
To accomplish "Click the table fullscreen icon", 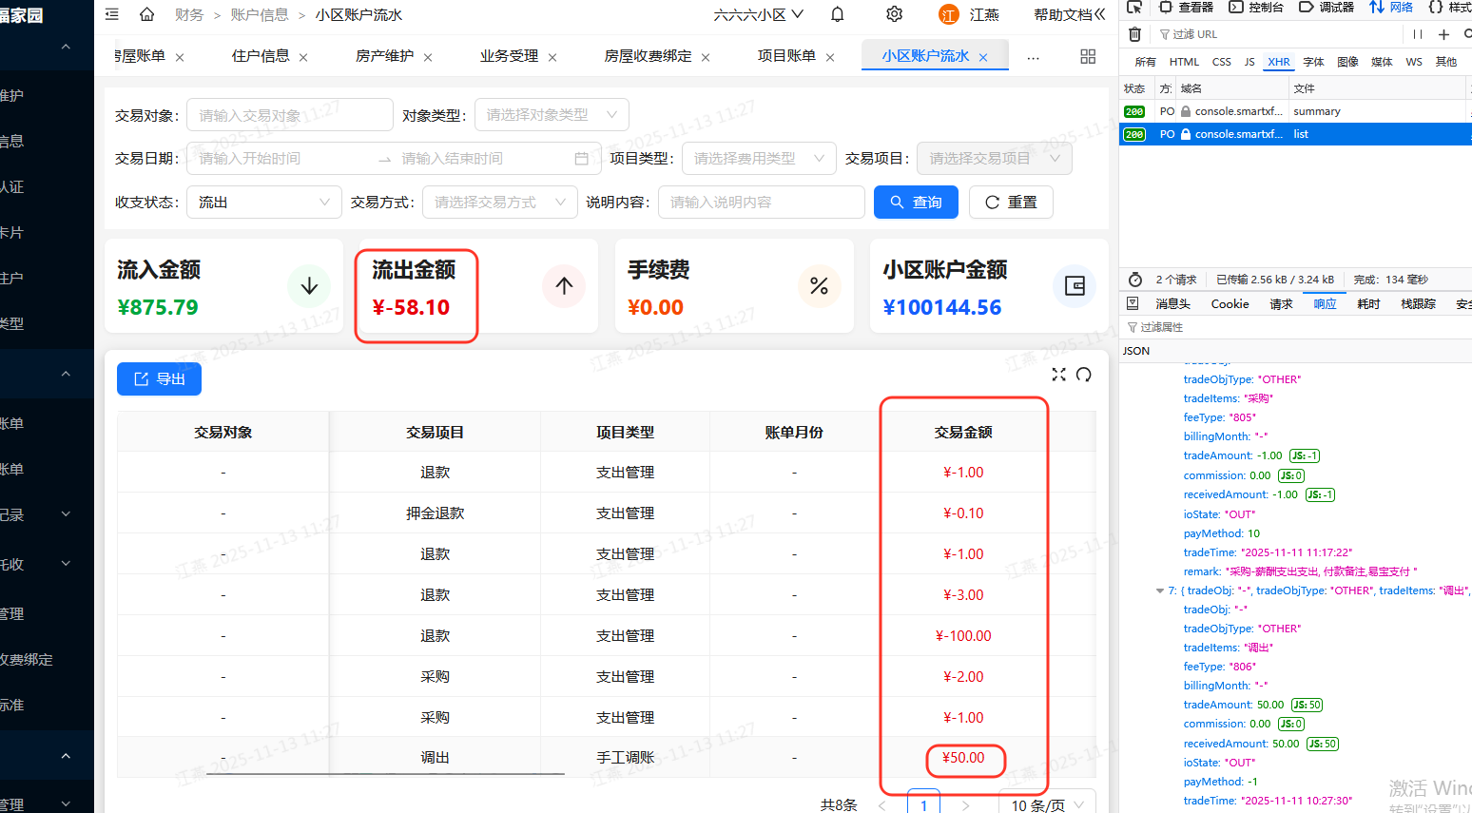I will pos(1058,375).
